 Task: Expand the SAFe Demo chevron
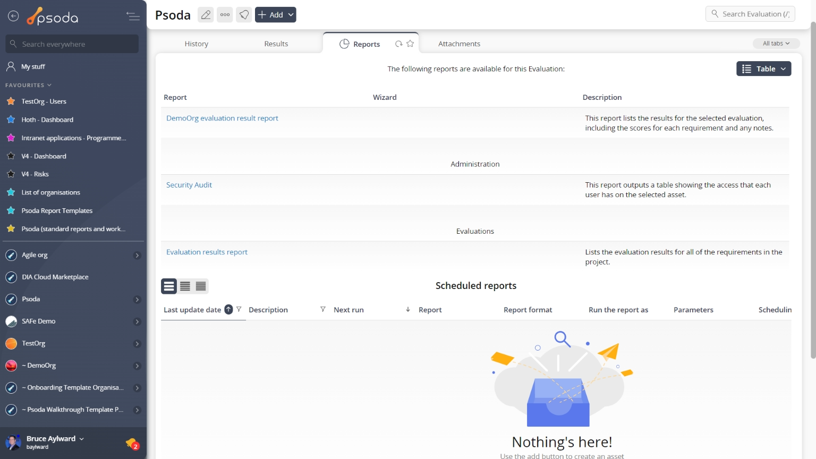(137, 322)
